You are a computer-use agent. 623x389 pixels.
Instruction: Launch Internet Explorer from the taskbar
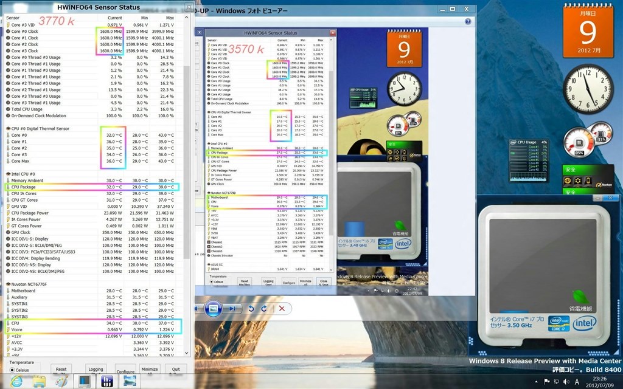click(16, 382)
